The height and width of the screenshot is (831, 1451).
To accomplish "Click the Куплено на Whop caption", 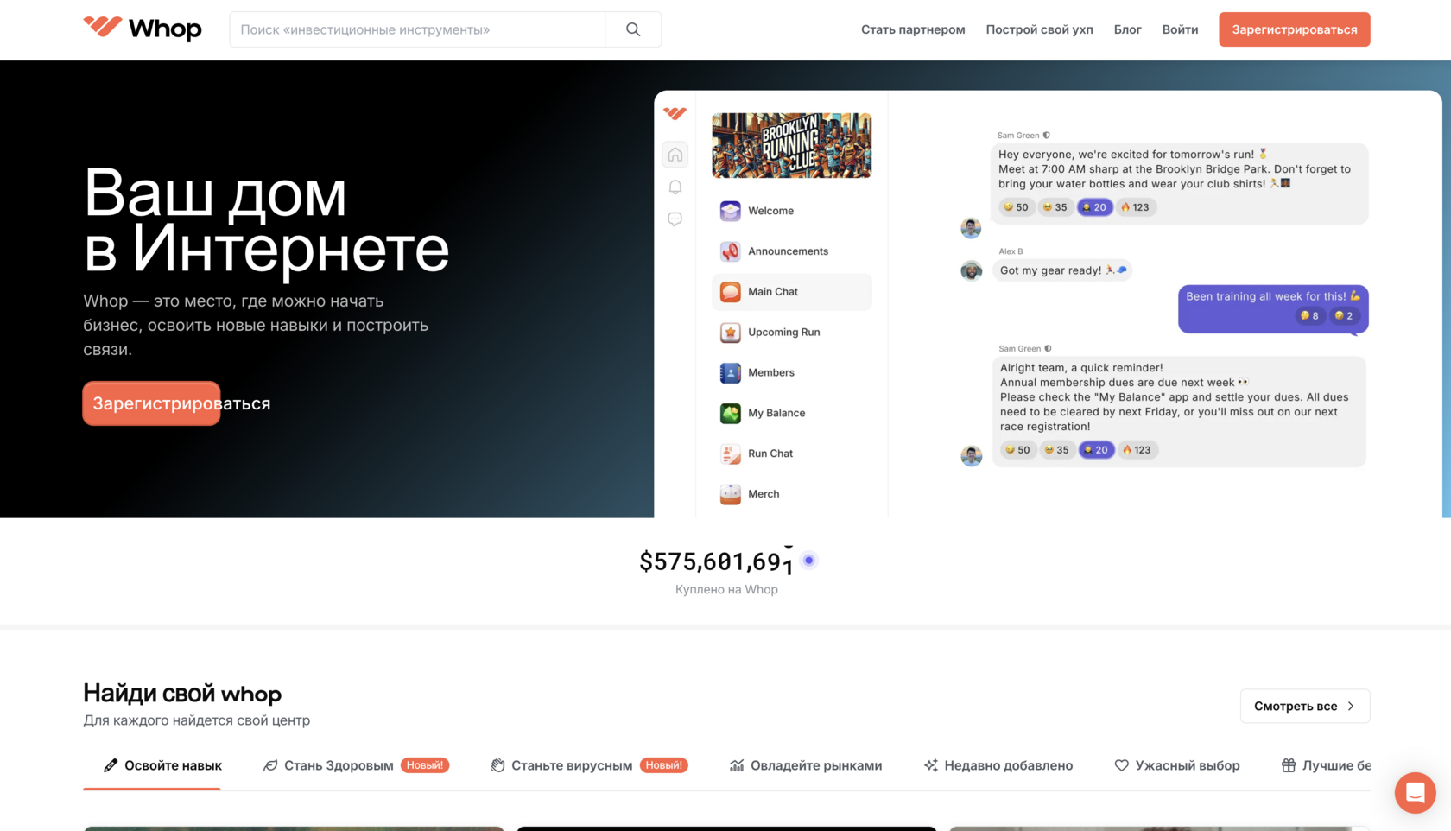I will point(726,589).
